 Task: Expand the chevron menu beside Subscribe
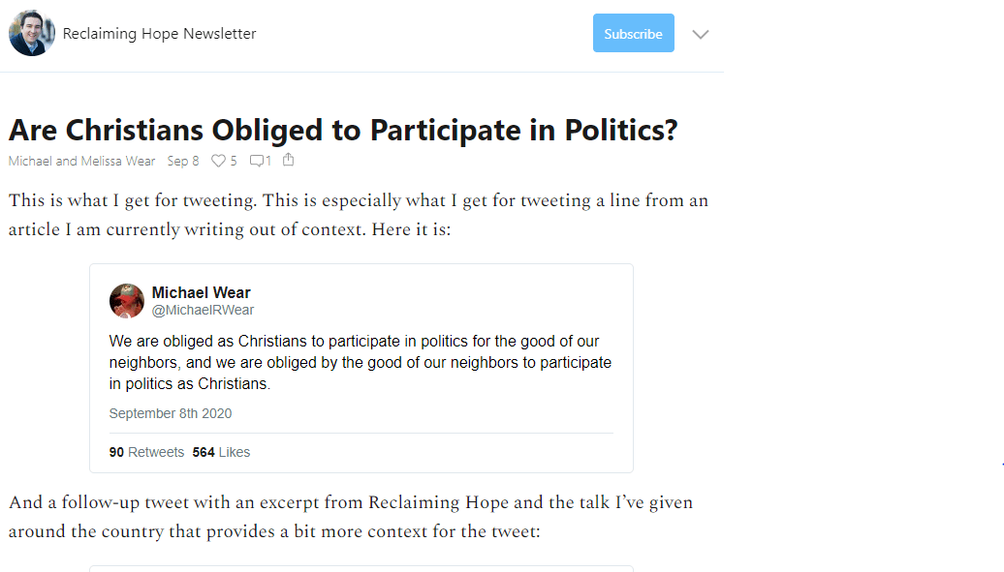coord(701,34)
